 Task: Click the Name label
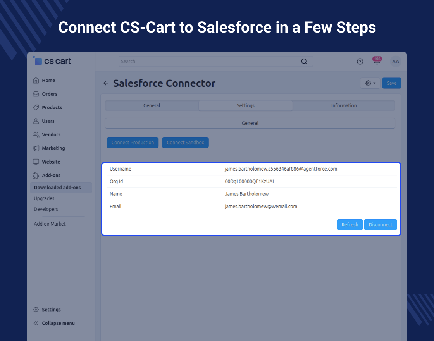(116, 194)
